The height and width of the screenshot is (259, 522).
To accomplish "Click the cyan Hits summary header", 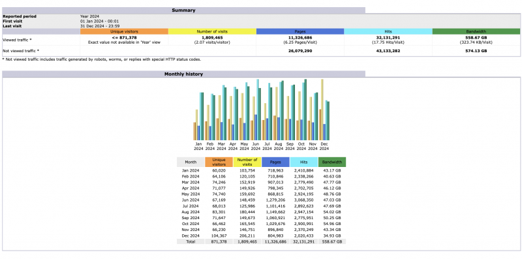I will [388, 31].
